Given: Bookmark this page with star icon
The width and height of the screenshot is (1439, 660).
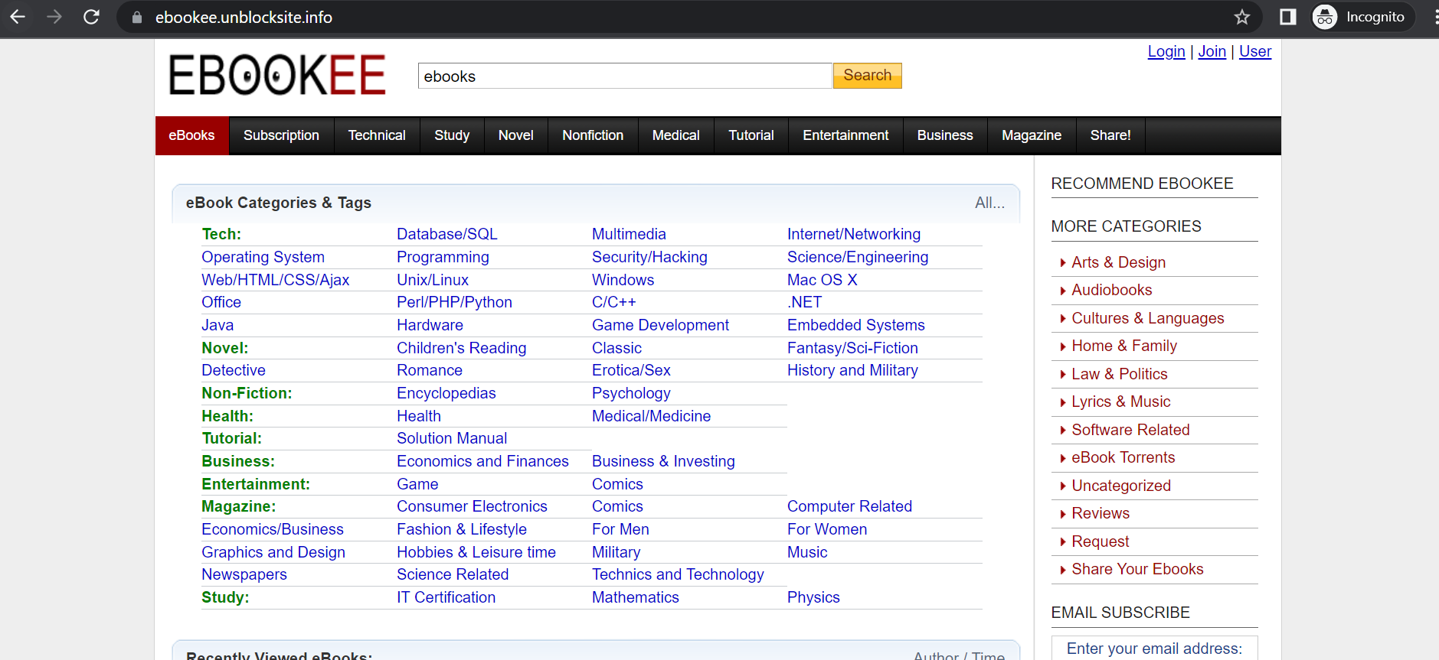Looking at the screenshot, I should pos(1241,17).
